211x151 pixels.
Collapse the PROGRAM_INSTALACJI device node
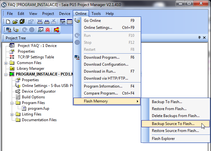[6, 75]
